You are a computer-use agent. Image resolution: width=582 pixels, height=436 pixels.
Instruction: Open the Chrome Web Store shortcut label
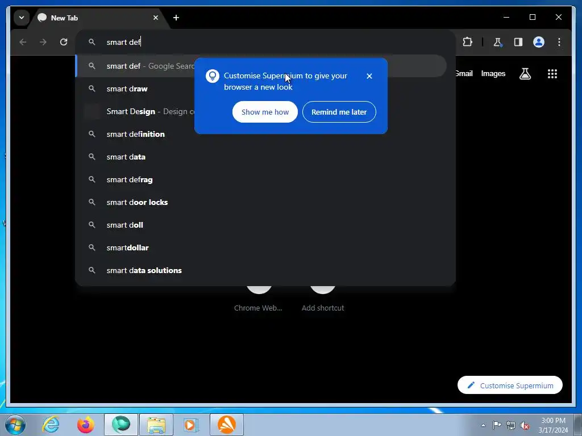(259, 308)
